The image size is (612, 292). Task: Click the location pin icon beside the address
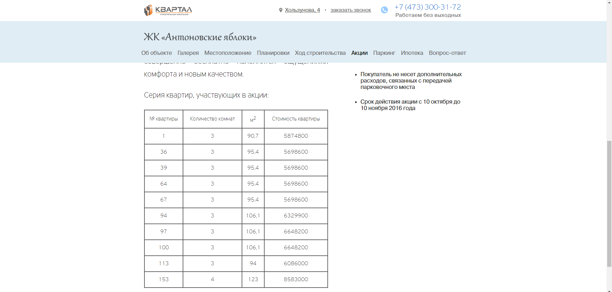tap(280, 10)
